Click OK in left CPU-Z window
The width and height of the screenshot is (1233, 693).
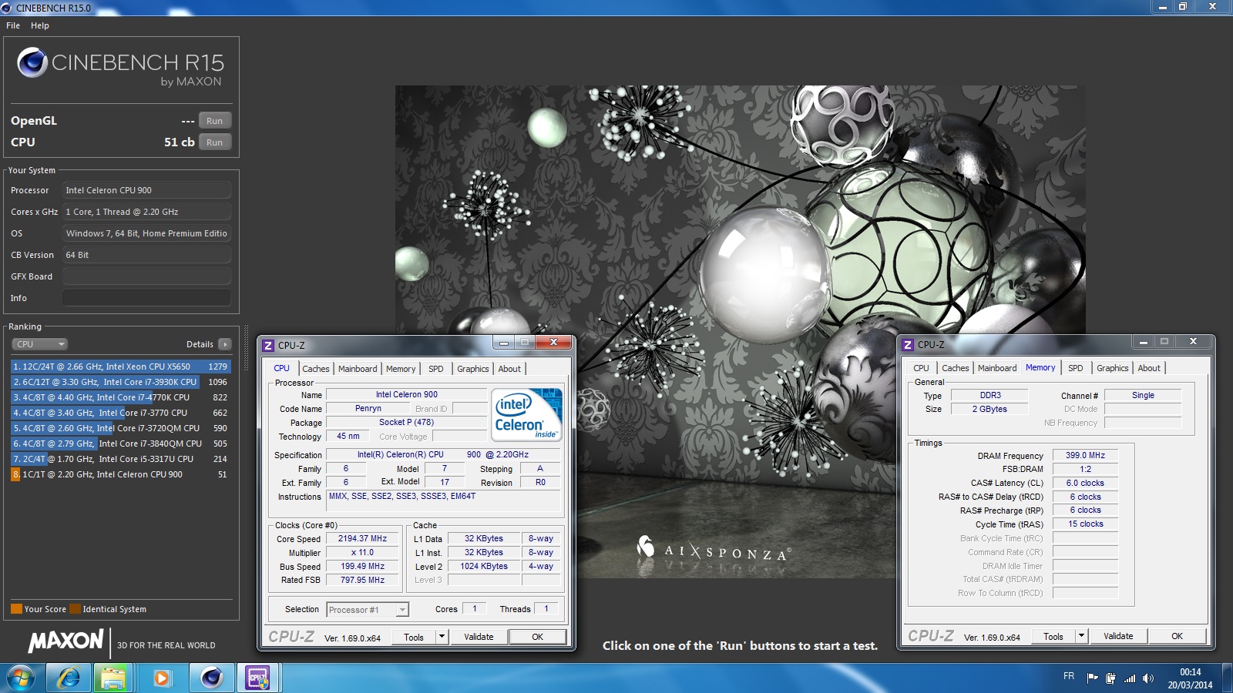(538, 637)
